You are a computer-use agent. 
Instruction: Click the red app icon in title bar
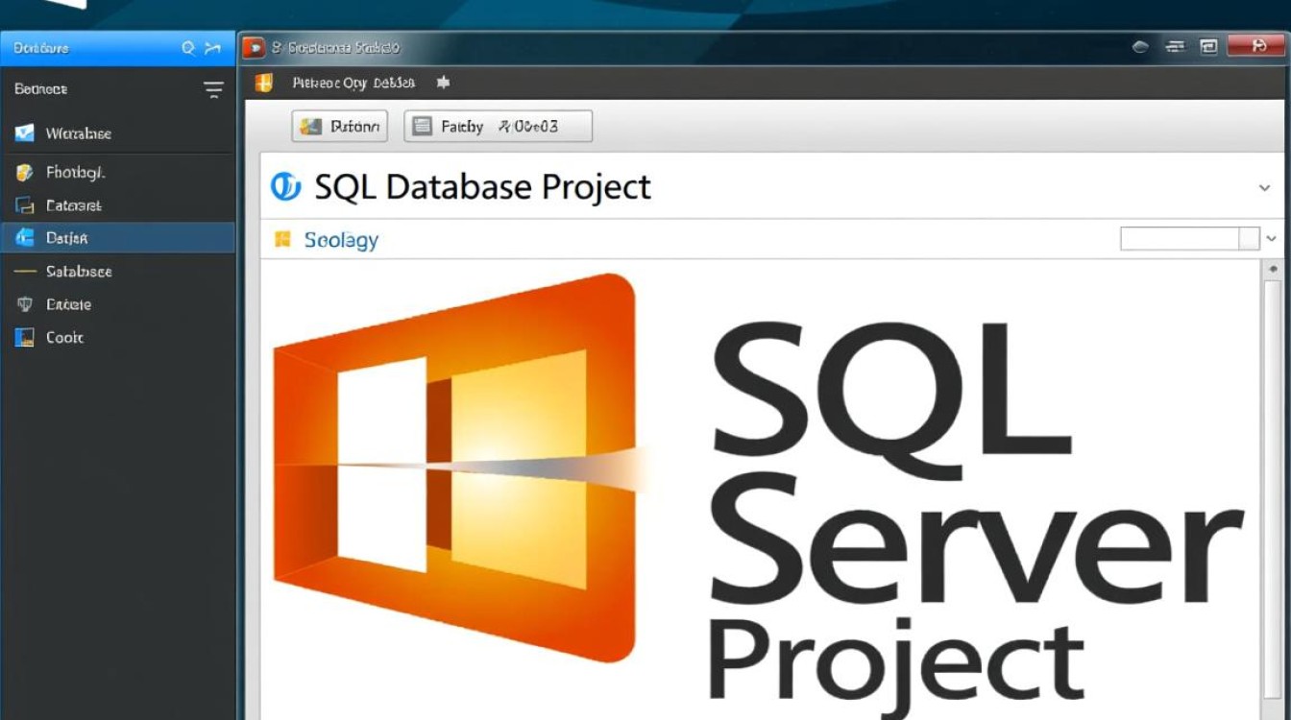tap(254, 47)
